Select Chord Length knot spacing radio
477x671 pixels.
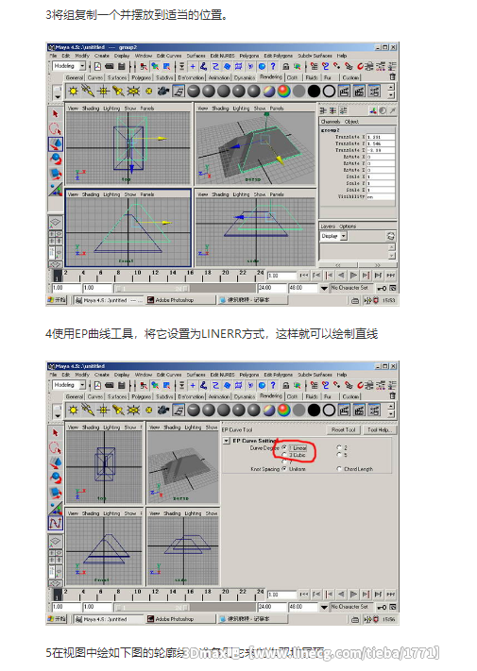[x=339, y=469]
